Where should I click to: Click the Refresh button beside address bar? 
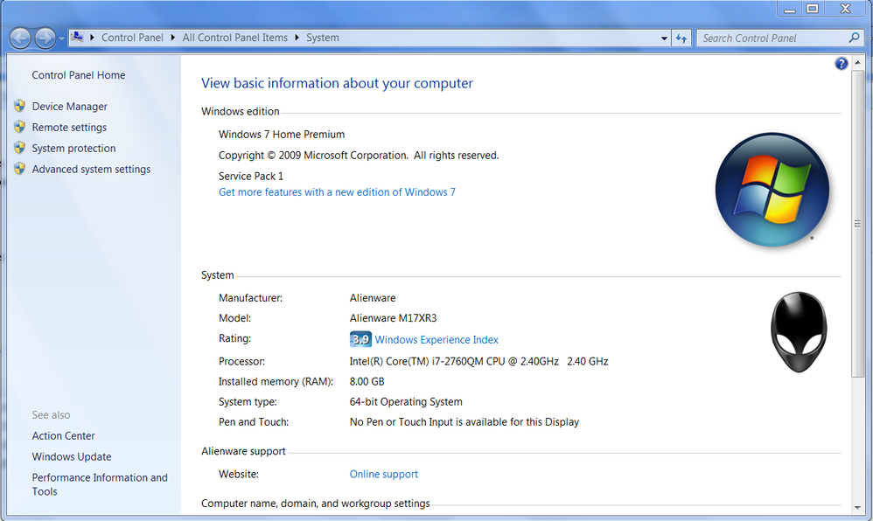click(681, 38)
